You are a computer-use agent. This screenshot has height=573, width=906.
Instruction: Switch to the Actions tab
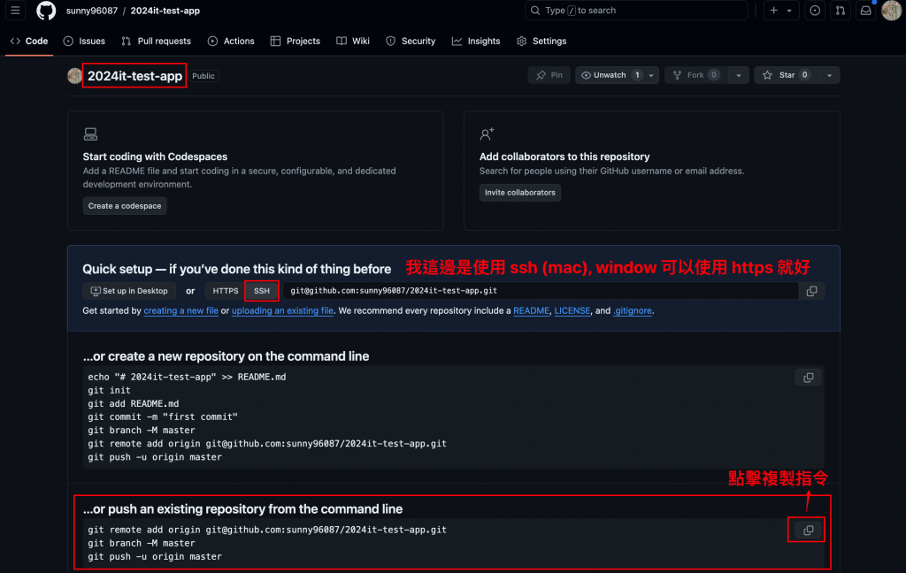(x=231, y=41)
